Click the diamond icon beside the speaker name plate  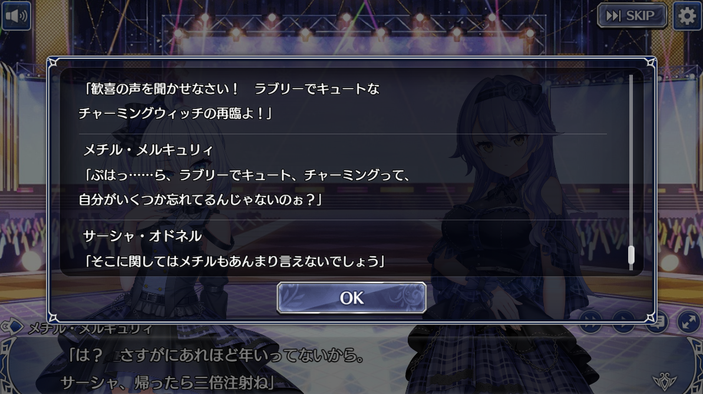(13, 327)
